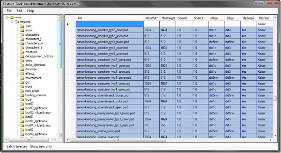Open the File menu
This screenshot has height=153, width=281.
click(9, 11)
